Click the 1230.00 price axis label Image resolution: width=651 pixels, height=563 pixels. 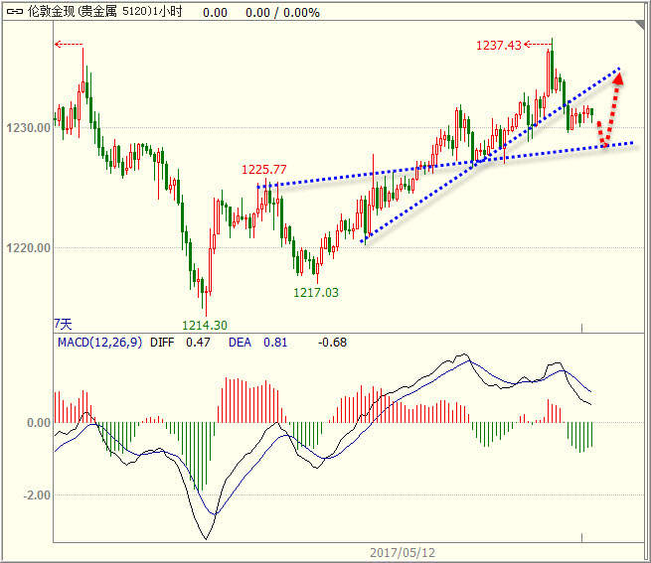[29, 127]
